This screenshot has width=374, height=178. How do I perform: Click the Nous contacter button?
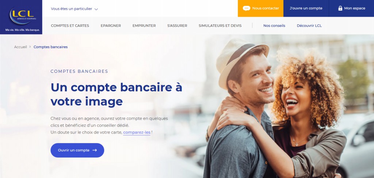point(260,8)
